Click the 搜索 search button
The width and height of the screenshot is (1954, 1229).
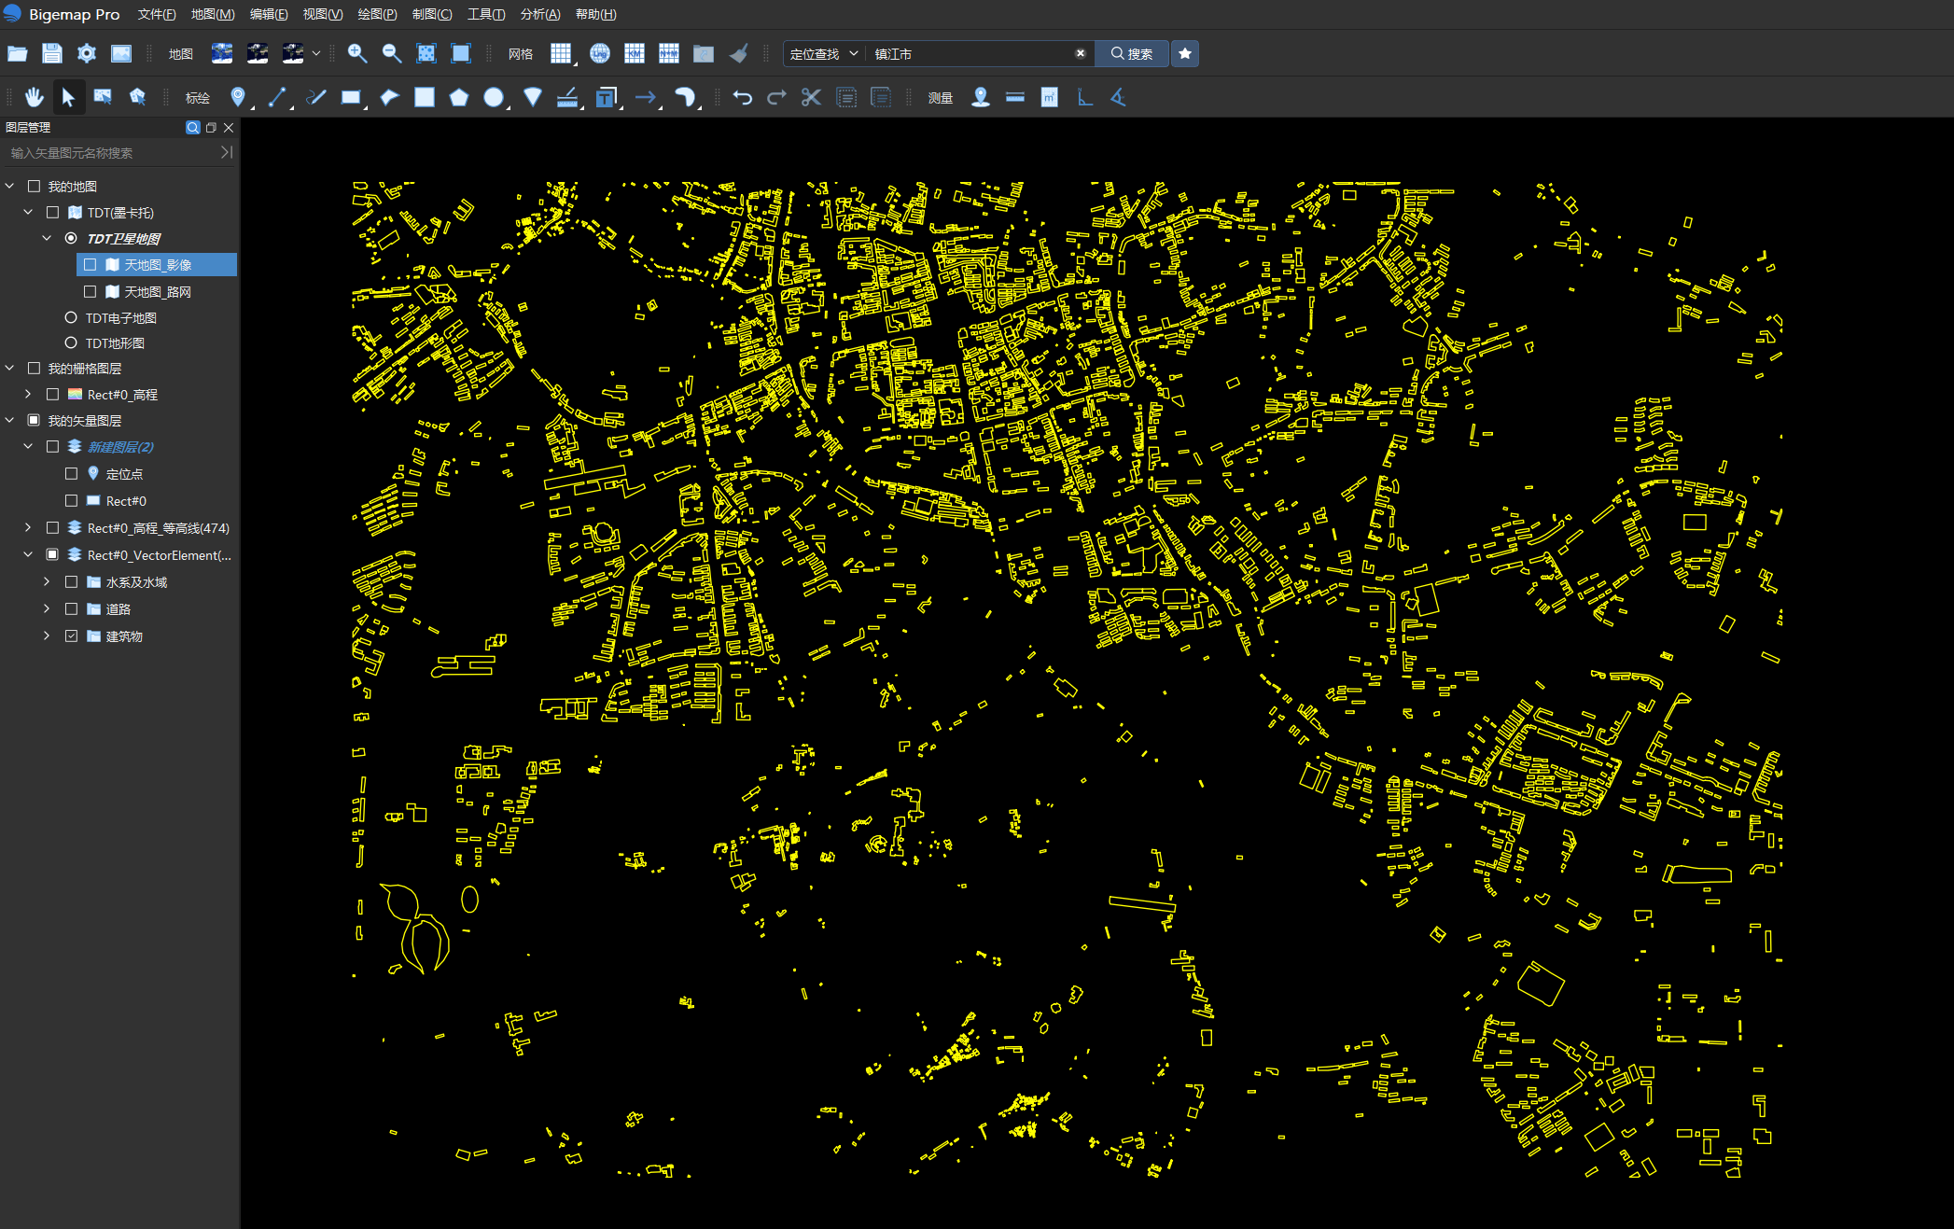1131,53
